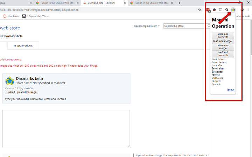Open the T-Square My Workspace bookmark

[x=36, y=16]
